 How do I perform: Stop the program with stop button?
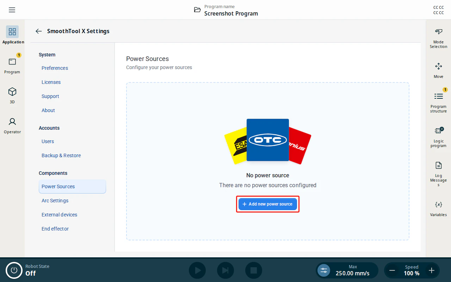(254, 270)
